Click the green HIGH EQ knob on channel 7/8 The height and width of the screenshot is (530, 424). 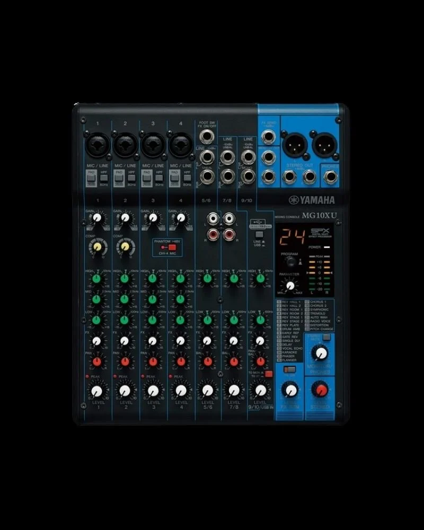[234, 279]
